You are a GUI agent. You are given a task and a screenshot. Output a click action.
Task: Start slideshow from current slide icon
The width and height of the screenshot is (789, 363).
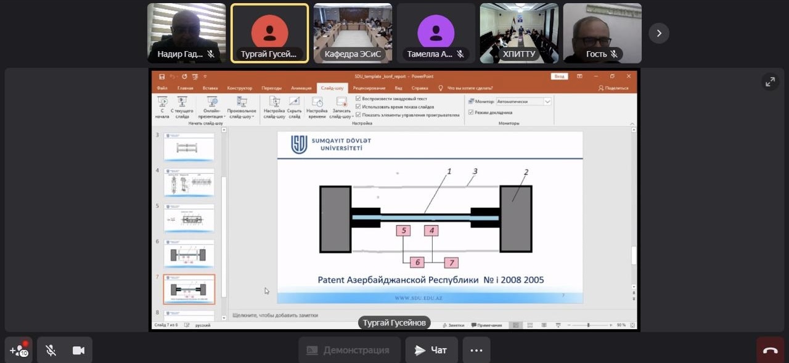(x=182, y=102)
